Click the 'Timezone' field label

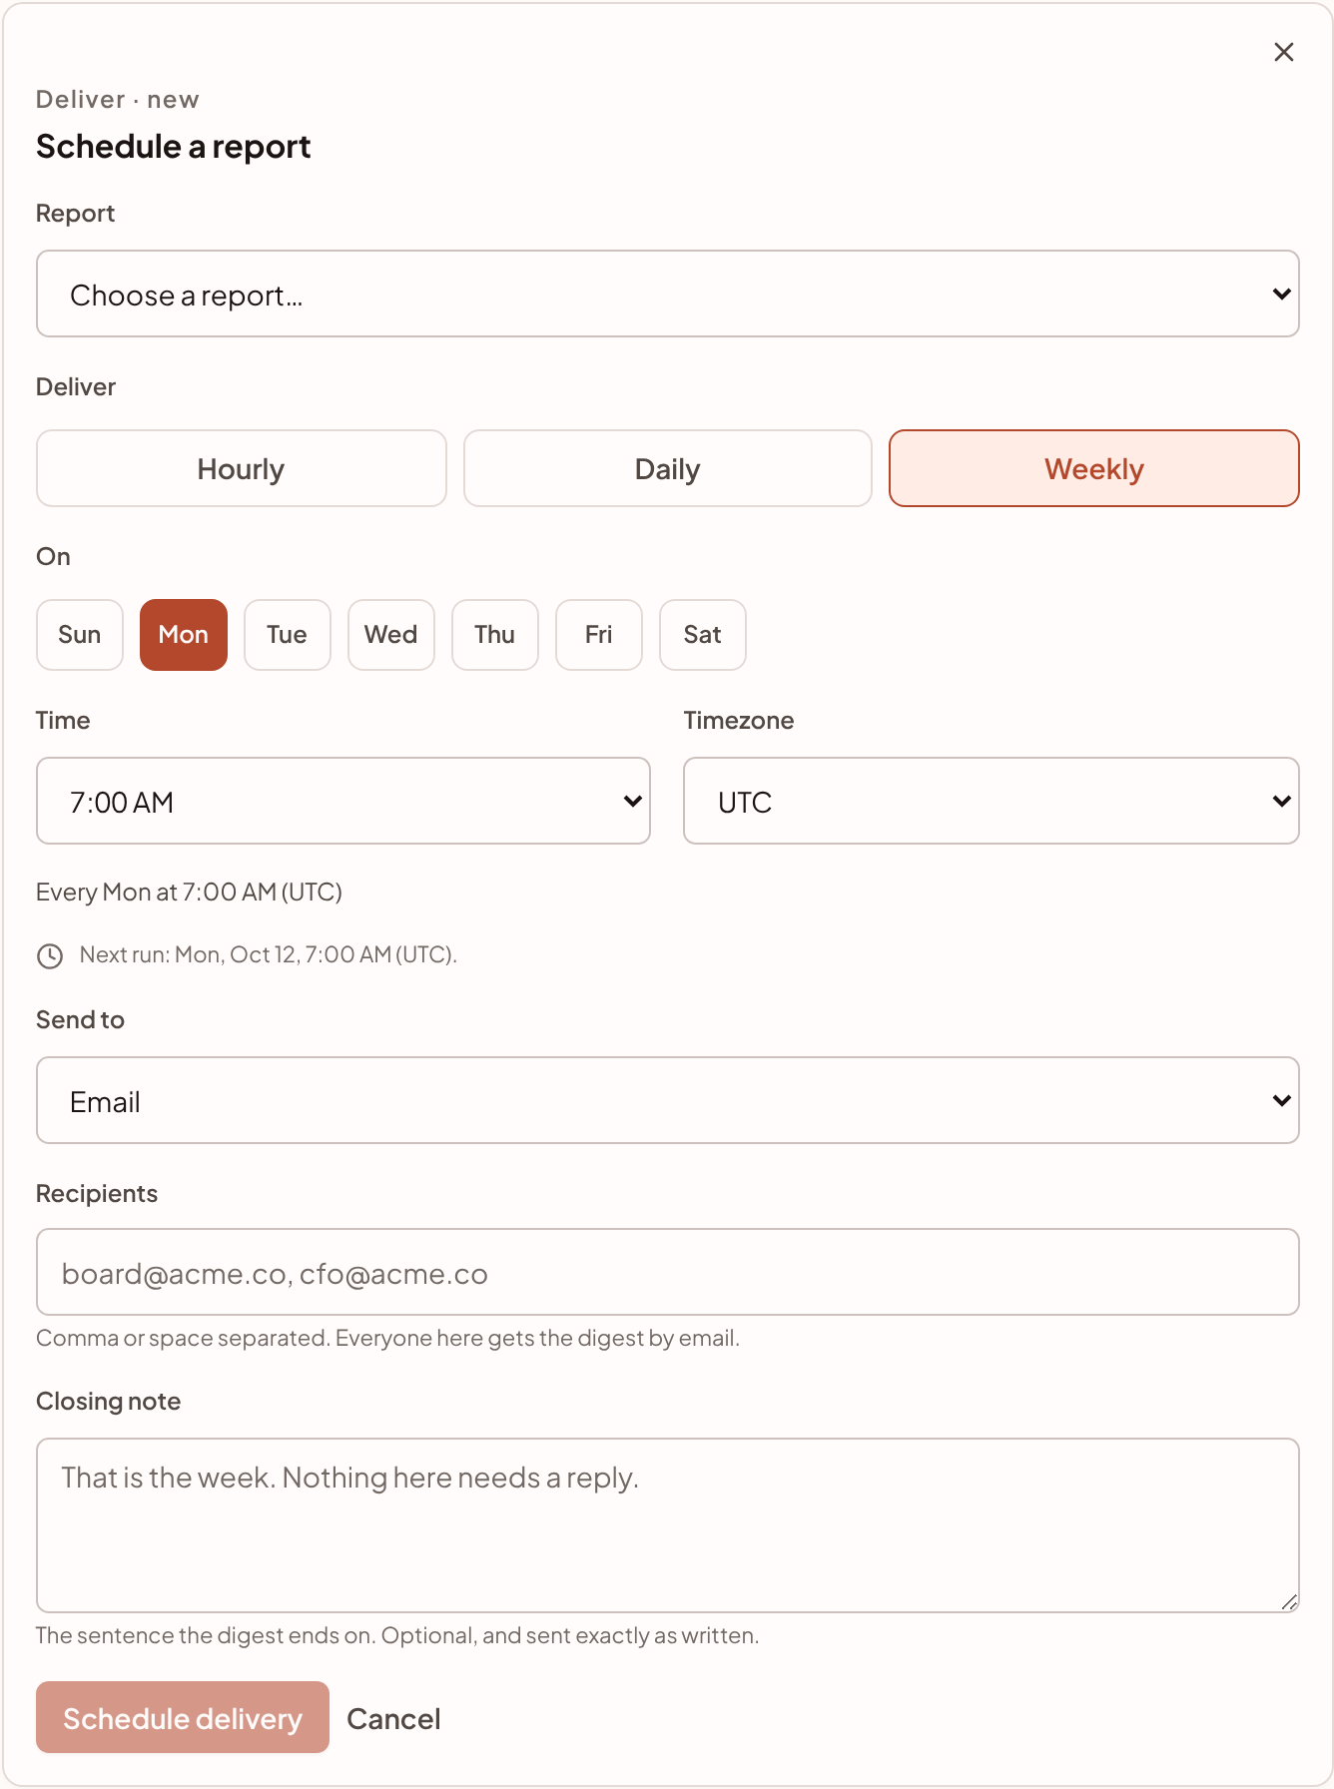(x=739, y=721)
